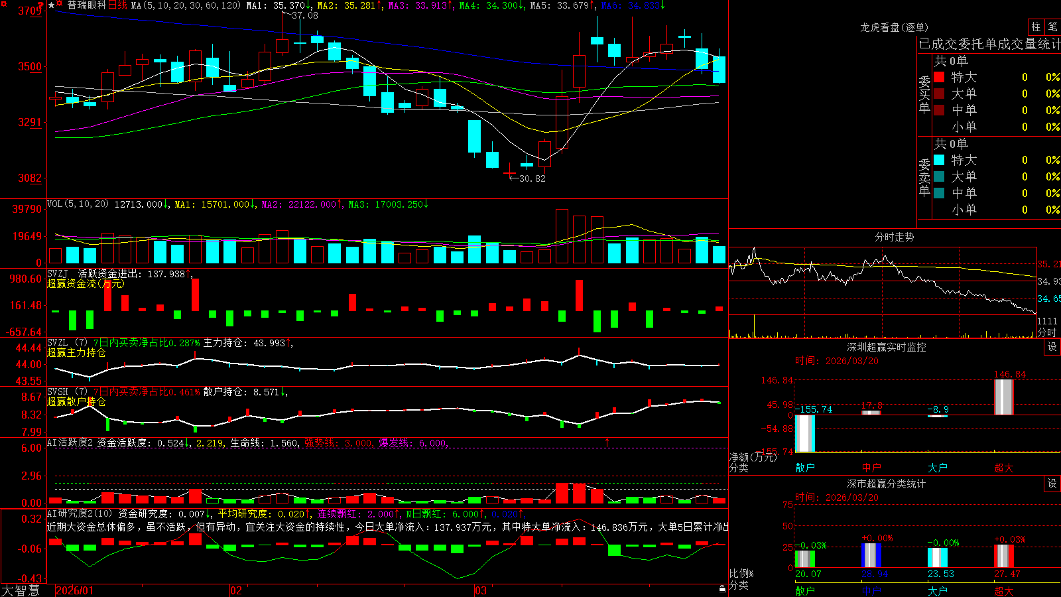Click the SVZJ indicator label
1061x597 pixels.
click(57, 273)
